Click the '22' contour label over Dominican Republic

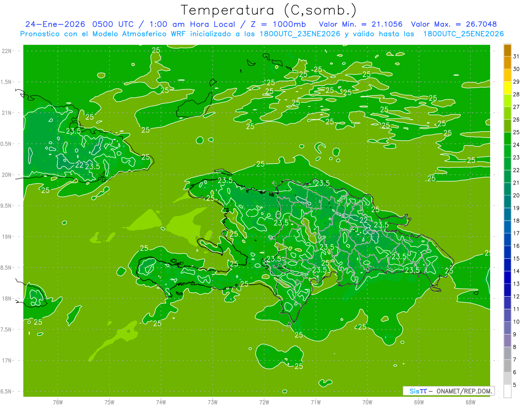(x=363, y=220)
